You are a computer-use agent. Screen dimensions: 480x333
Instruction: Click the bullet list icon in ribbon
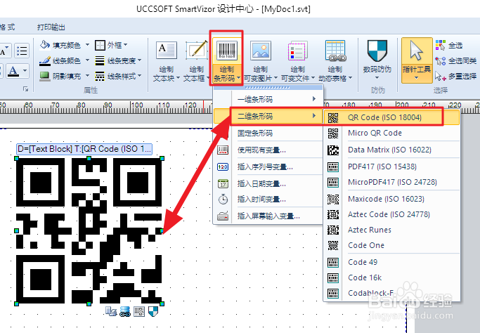pyautogui.click(x=22, y=51)
